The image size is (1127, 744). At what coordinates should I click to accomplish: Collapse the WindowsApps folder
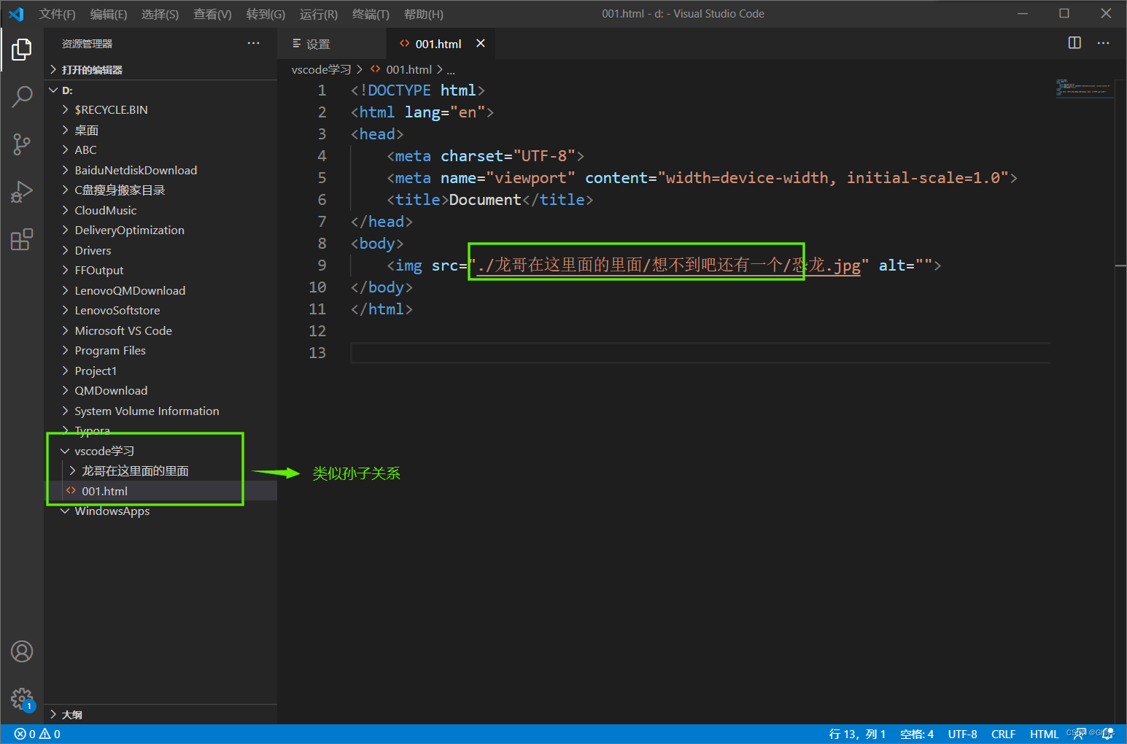pos(160,511)
